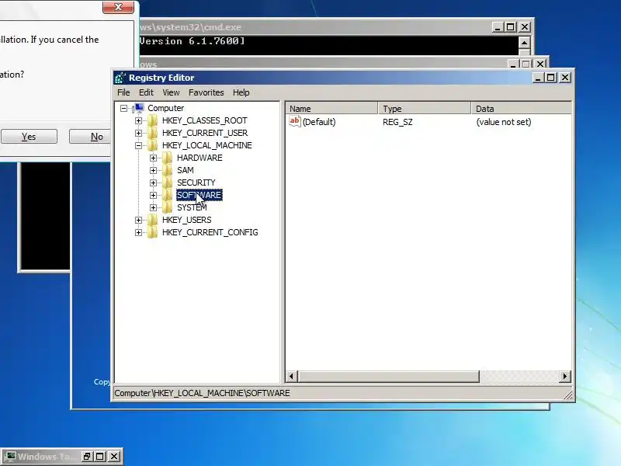Viewport: 621px width, 466px height.
Task: Restore the minimized Windows taskbar window
Action: point(87,457)
